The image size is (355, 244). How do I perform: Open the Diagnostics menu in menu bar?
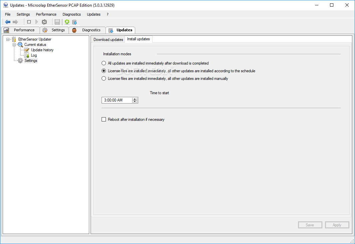point(72,14)
